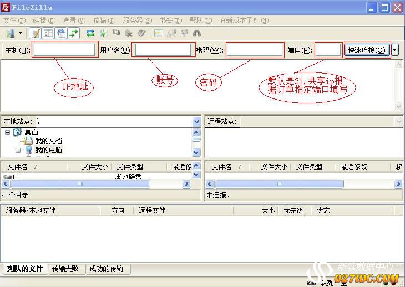Viewport: 405px width, 287px height.
Task: Select the C: drive row
Action: 97,176
